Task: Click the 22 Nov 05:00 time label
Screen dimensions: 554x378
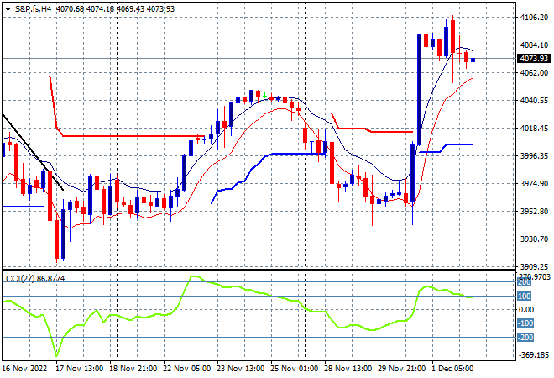Action: click(x=187, y=369)
